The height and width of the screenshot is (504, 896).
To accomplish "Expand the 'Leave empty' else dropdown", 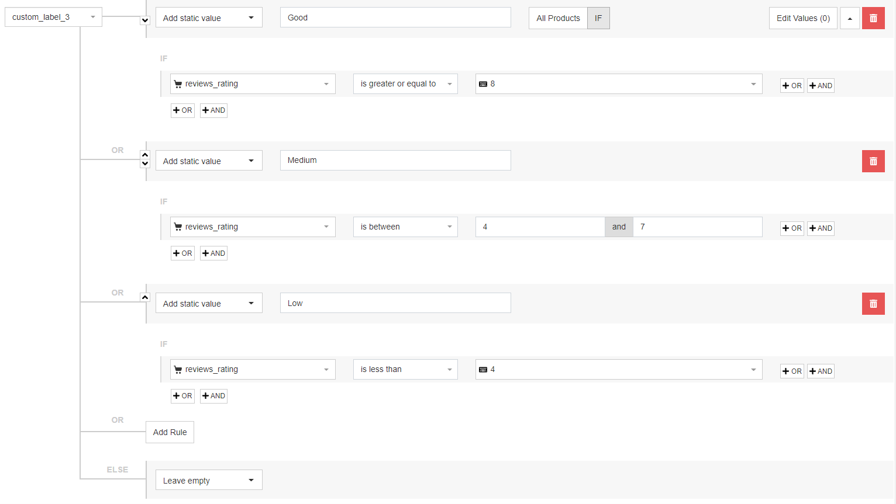I will (x=209, y=480).
